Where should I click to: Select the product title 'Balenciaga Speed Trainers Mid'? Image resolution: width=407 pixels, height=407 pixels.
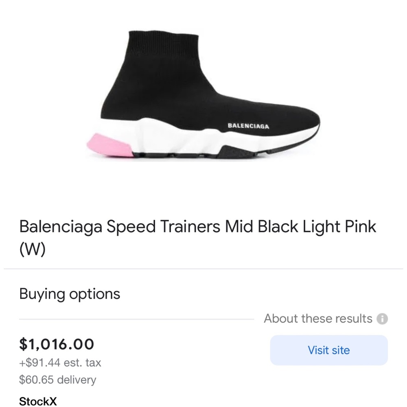163,227
